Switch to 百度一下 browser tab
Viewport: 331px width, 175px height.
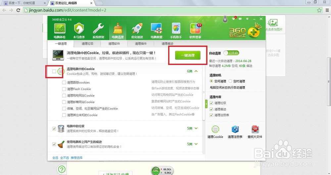24,3
